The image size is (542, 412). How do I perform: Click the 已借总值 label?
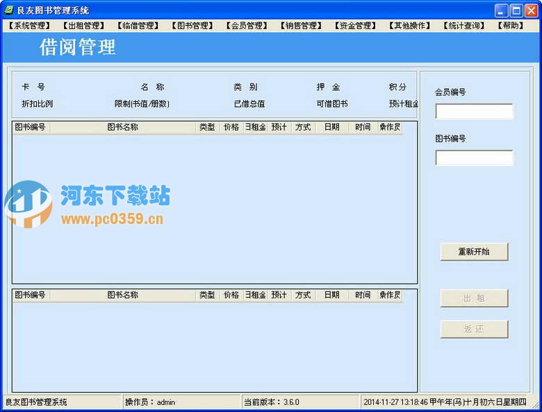(249, 103)
